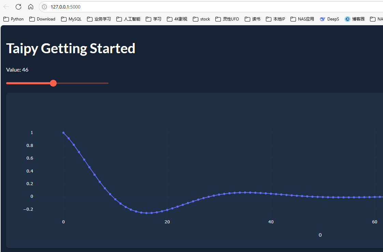Open the stock bookmark folder
This screenshot has height=252, width=383.
coord(201,19)
